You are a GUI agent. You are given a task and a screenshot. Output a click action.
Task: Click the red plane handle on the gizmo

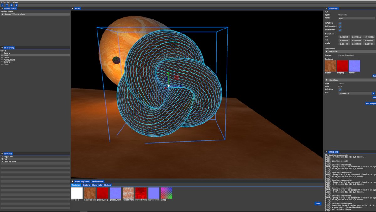[x=176, y=77]
